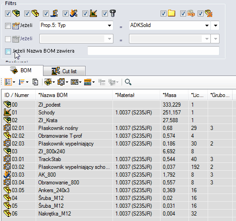
Task: Click the yellow folder filter icon
Action: (172, 13)
